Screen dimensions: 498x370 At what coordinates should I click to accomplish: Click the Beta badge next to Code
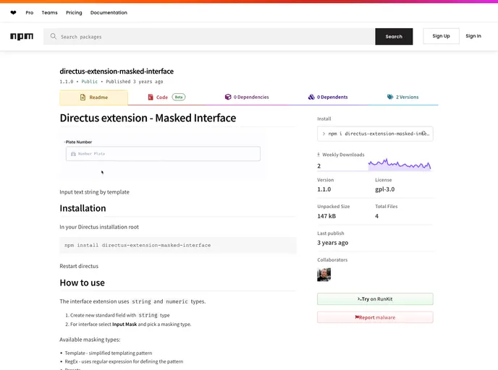[179, 97]
